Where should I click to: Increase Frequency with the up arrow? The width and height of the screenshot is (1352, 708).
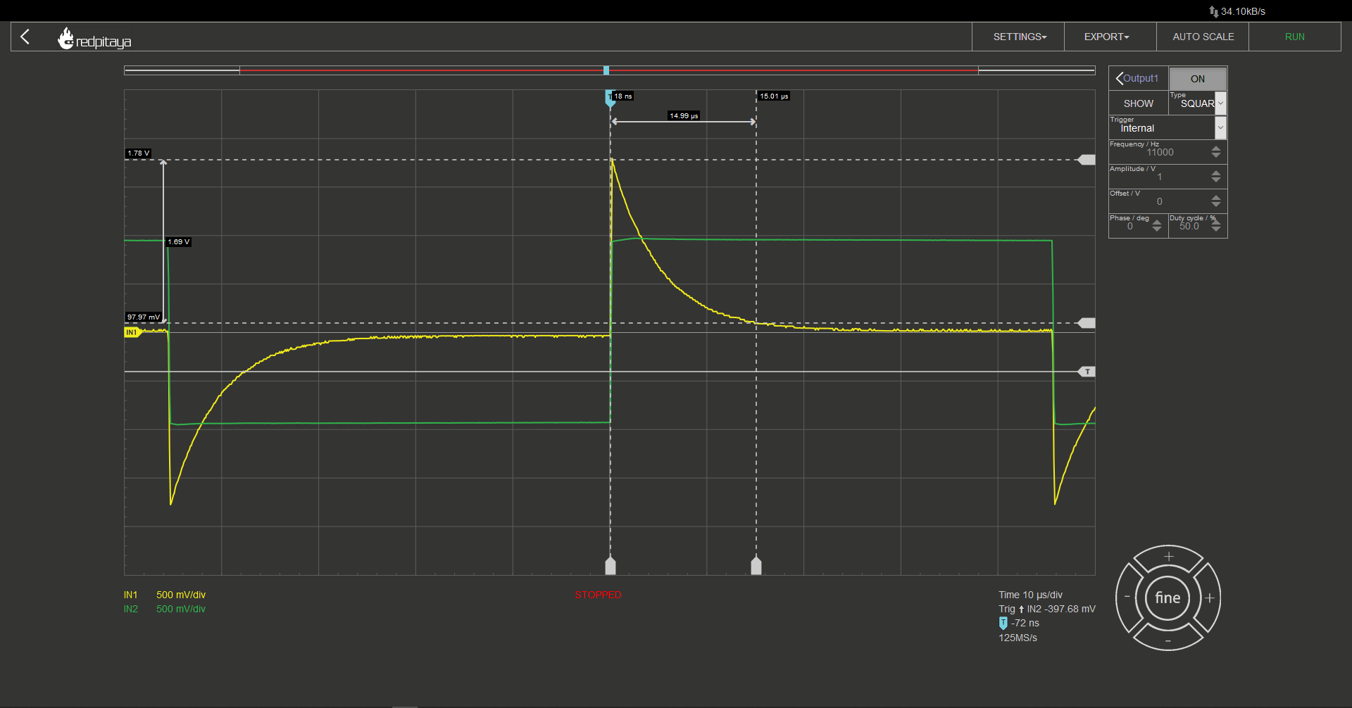tap(1216, 148)
